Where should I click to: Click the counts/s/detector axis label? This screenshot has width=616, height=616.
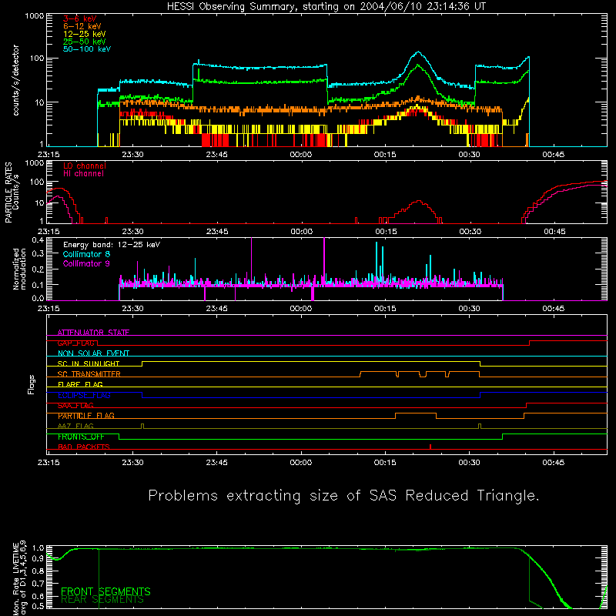coord(16,80)
